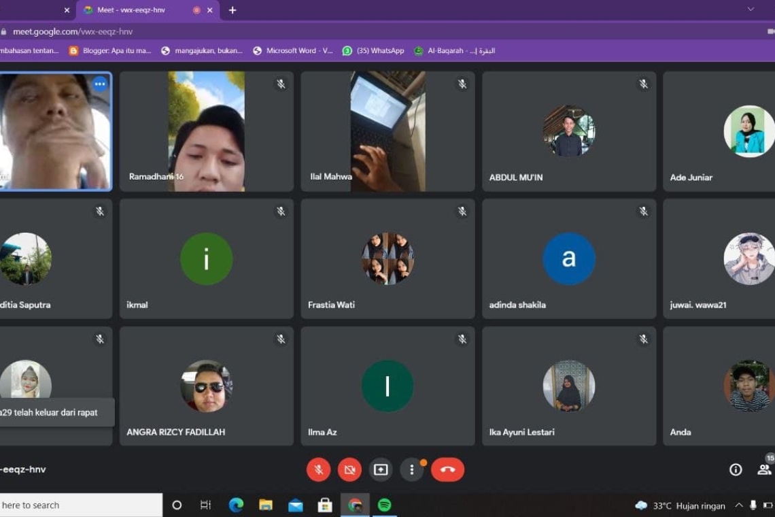Unmute your microphone in the call controls
Viewport: 775px width, 517px height.
point(318,469)
